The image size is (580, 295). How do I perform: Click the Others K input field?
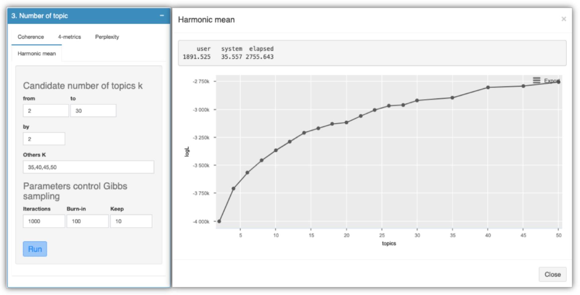pos(89,167)
